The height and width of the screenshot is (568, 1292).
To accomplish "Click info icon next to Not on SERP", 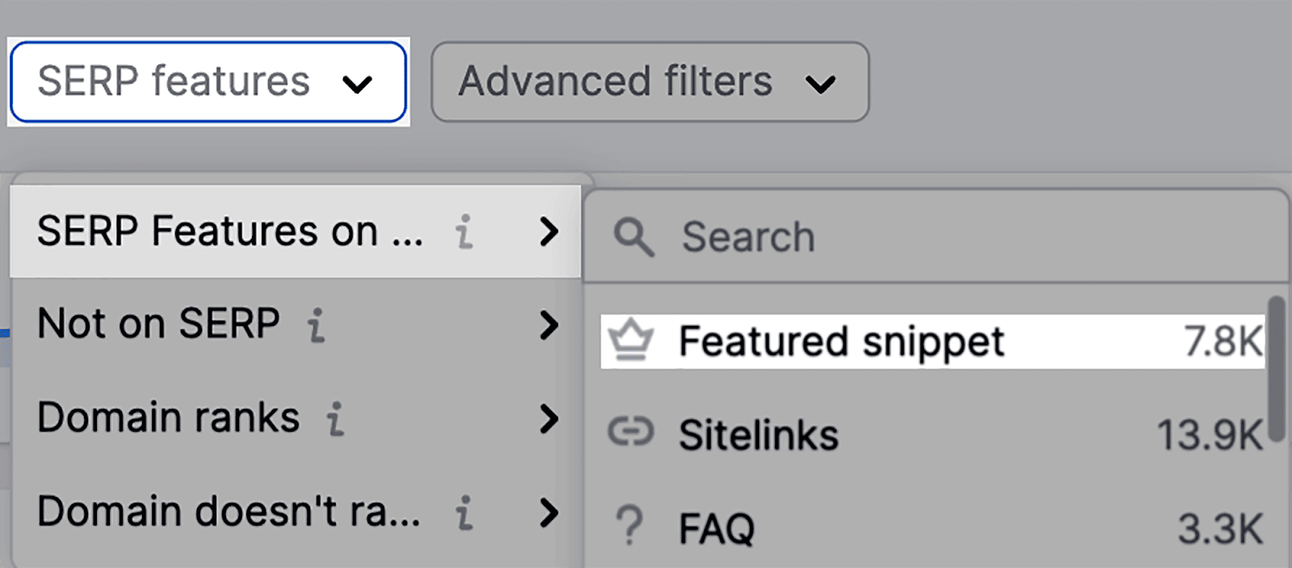I will click(x=317, y=325).
